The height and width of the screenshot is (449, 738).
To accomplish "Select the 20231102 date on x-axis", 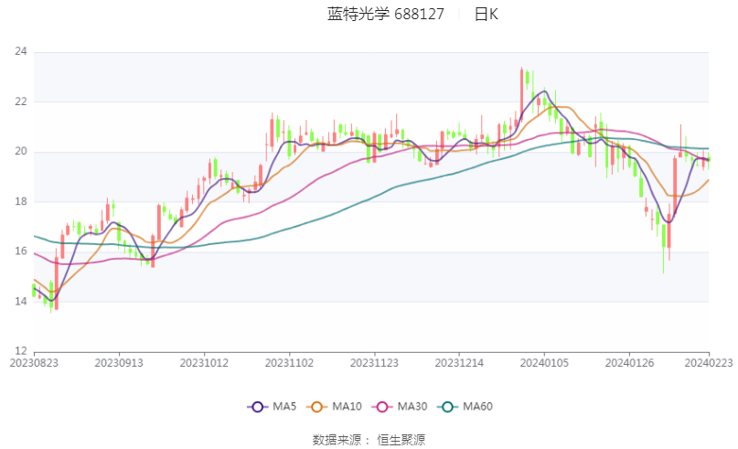I will (x=289, y=363).
